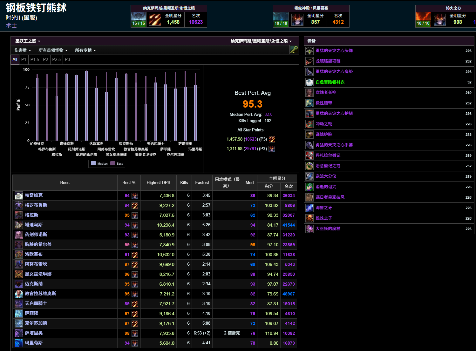Sort table by Fastest column
Image resolution: width=476 pixels, height=351 pixels.
202,182
